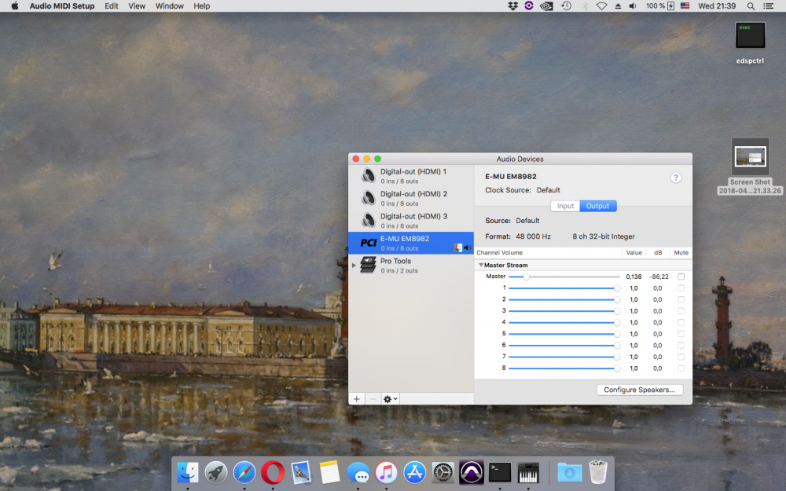Open the gear action dropdown menu

click(390, 399)
